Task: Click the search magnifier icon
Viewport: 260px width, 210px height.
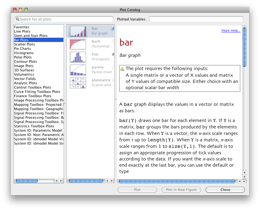Action: [18, 19]
